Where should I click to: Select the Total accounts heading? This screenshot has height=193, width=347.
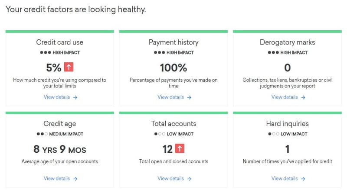click(173, 124)
